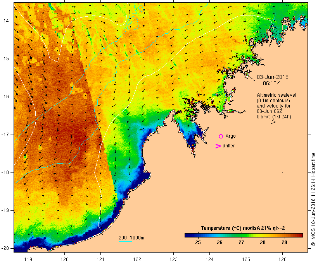Click the color bar label '27'
This screenshot has width=318, height=263.
241,242
